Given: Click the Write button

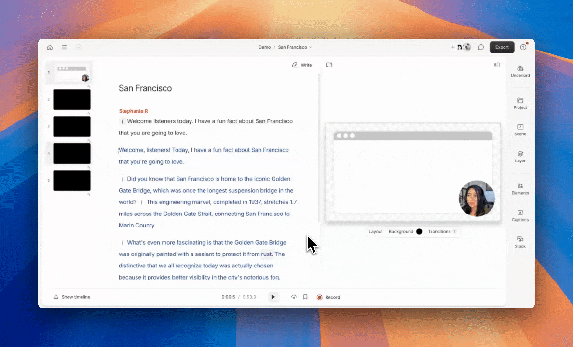Looking at the screenshot, I should click(x=302, y=65).
